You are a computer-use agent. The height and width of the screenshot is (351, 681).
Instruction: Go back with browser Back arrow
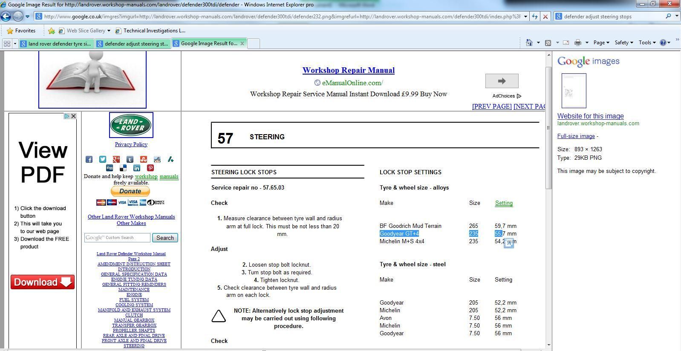coord(6,17)
